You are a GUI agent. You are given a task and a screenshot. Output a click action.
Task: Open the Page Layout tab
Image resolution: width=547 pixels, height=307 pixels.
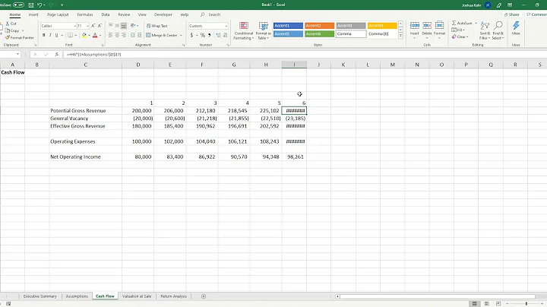pyautogui.click(x=58, y=14)
